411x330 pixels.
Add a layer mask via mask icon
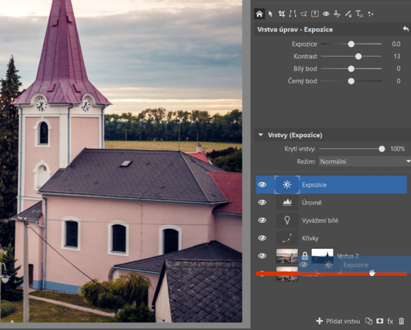pyautogui.click(x=379, y=320)
